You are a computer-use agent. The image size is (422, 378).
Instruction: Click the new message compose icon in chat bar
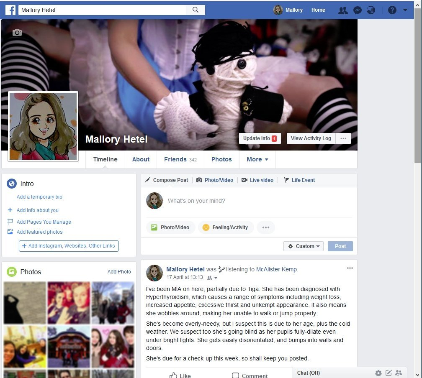click(x=389, y=373)
